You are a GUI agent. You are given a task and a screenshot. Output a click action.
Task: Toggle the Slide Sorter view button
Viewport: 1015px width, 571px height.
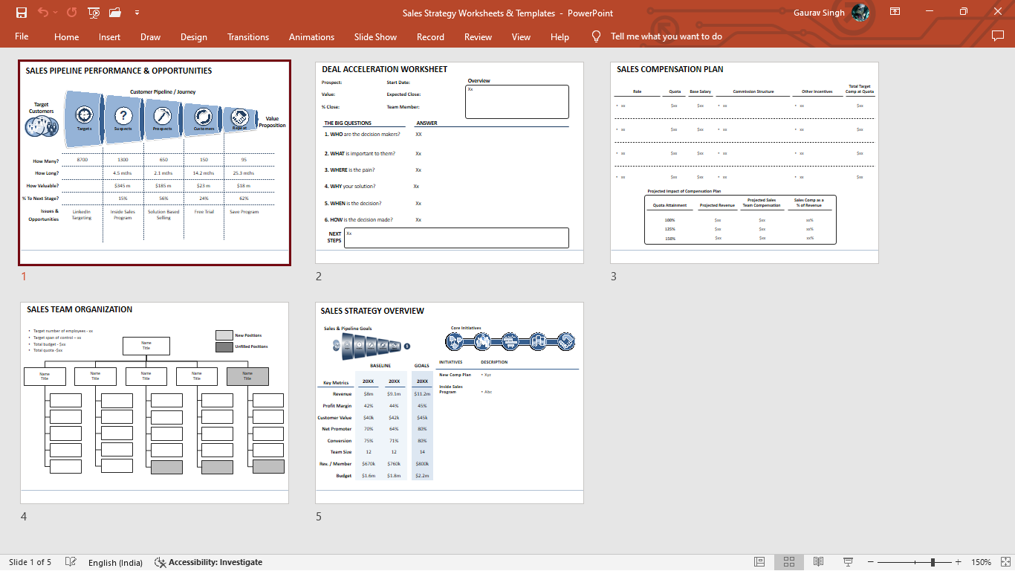789,562
